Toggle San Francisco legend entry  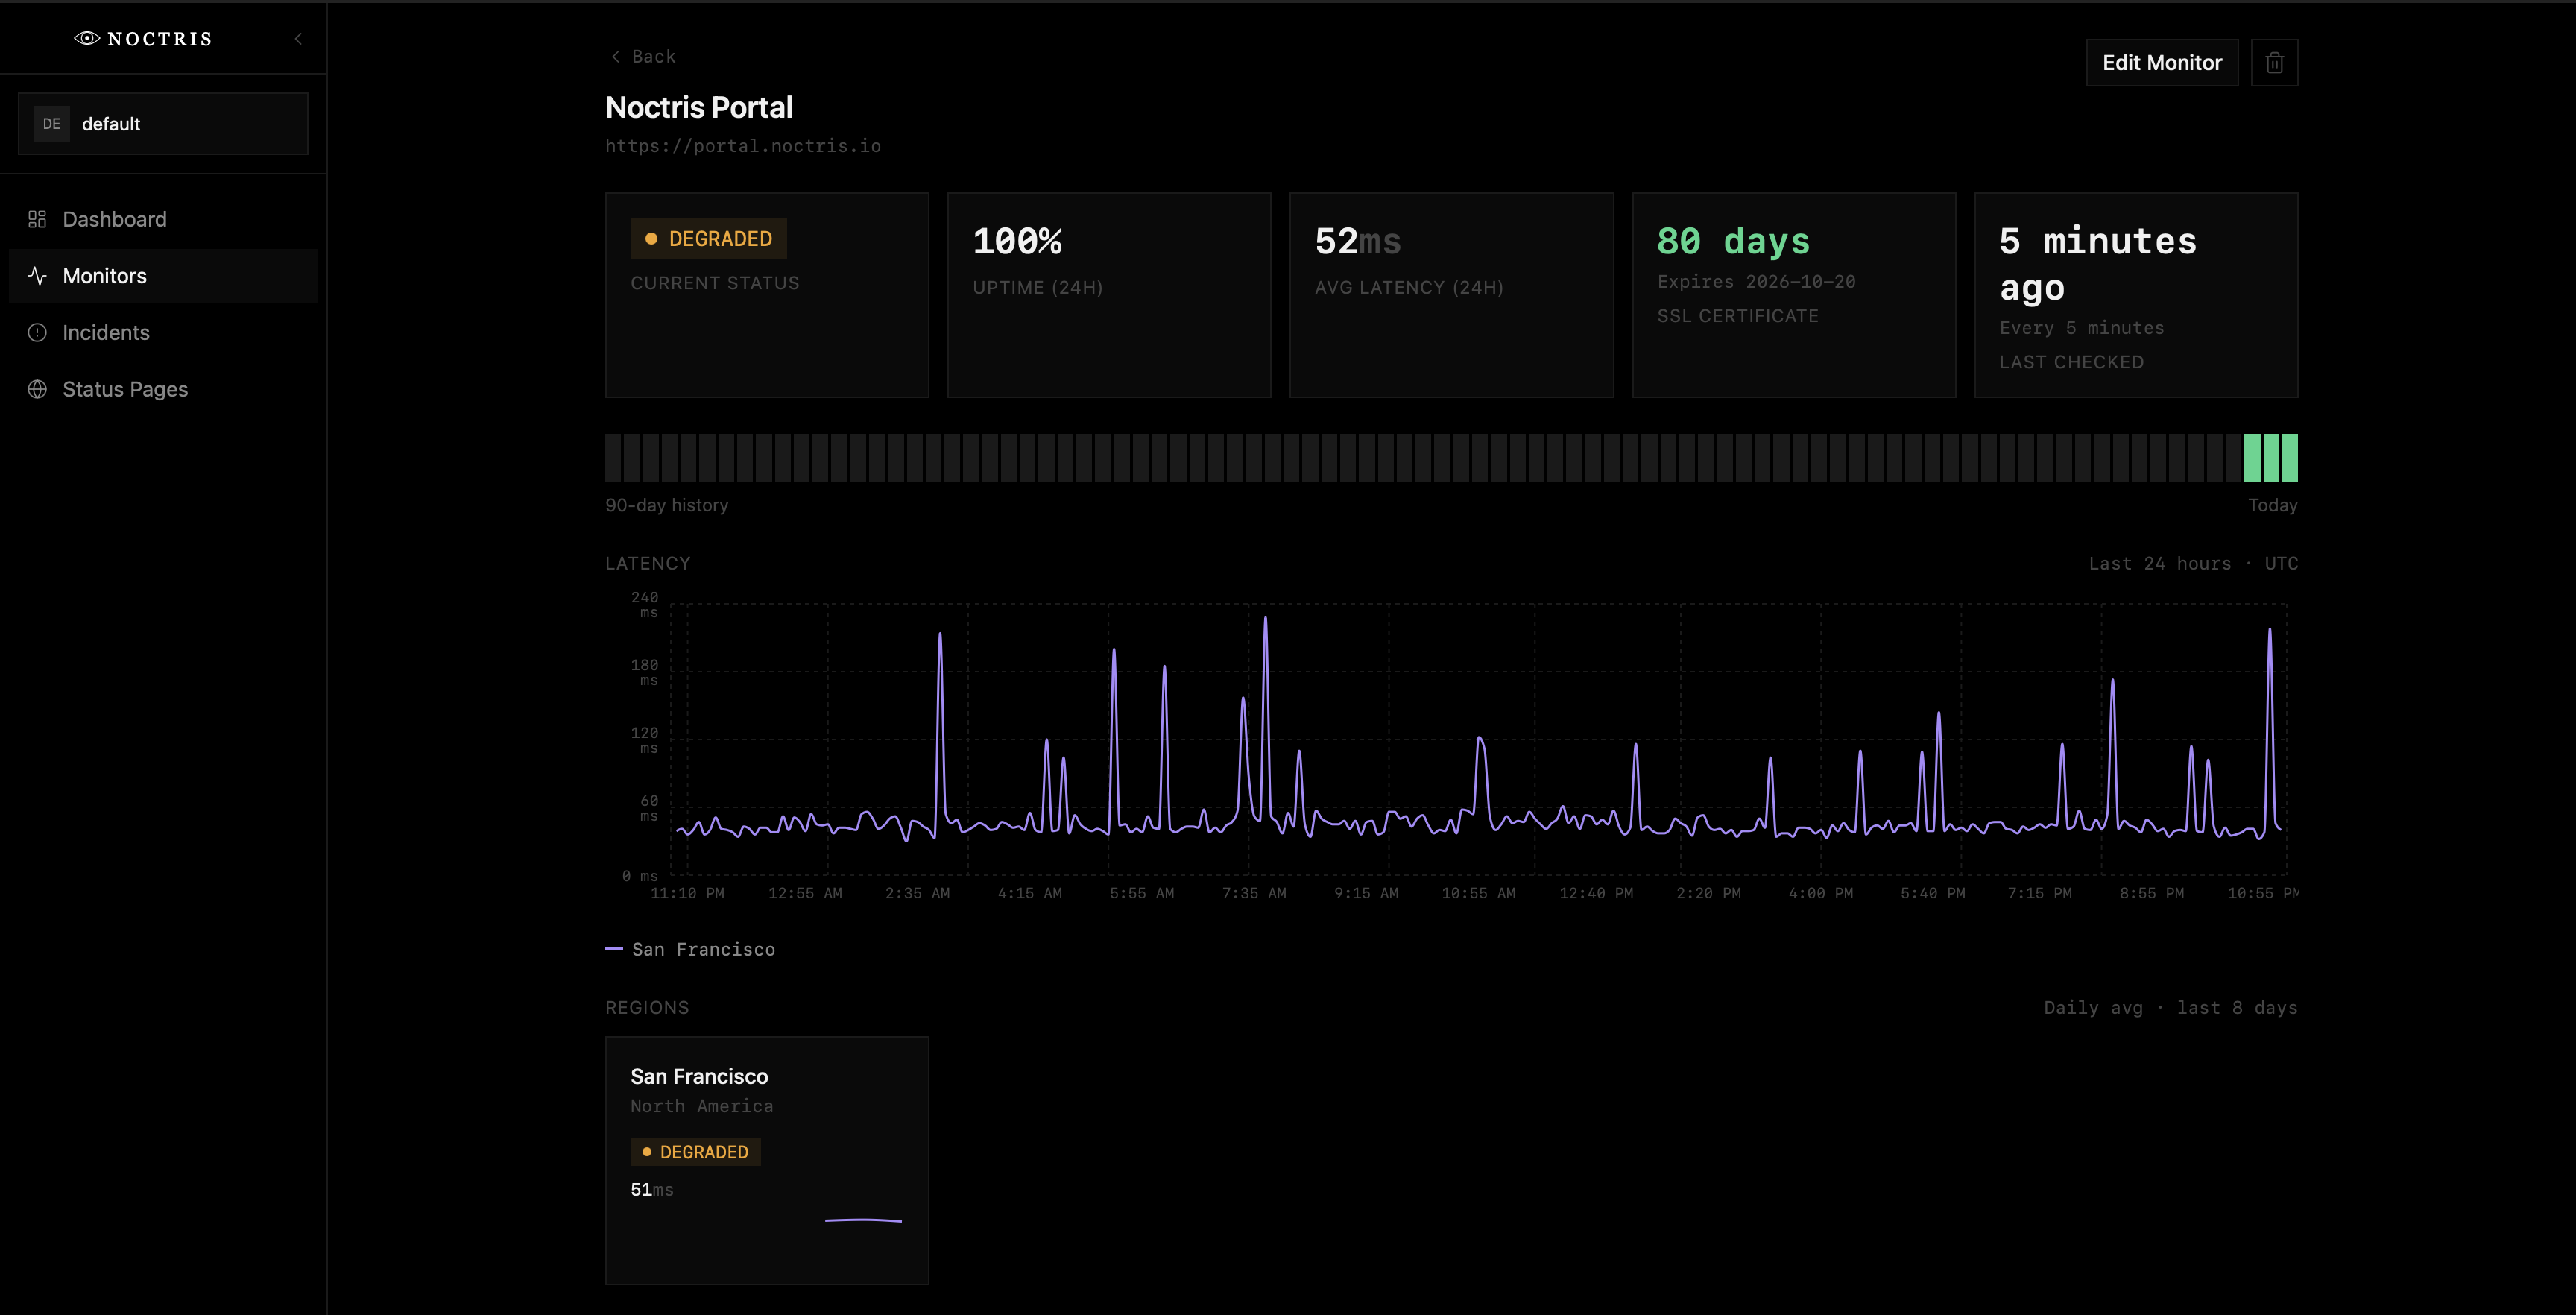click(x=690, y=950)
